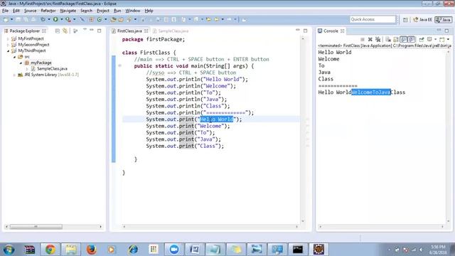Open the command prompt from taskbar
The width and height of the screenshot is (455, 256).
(298, 249)
